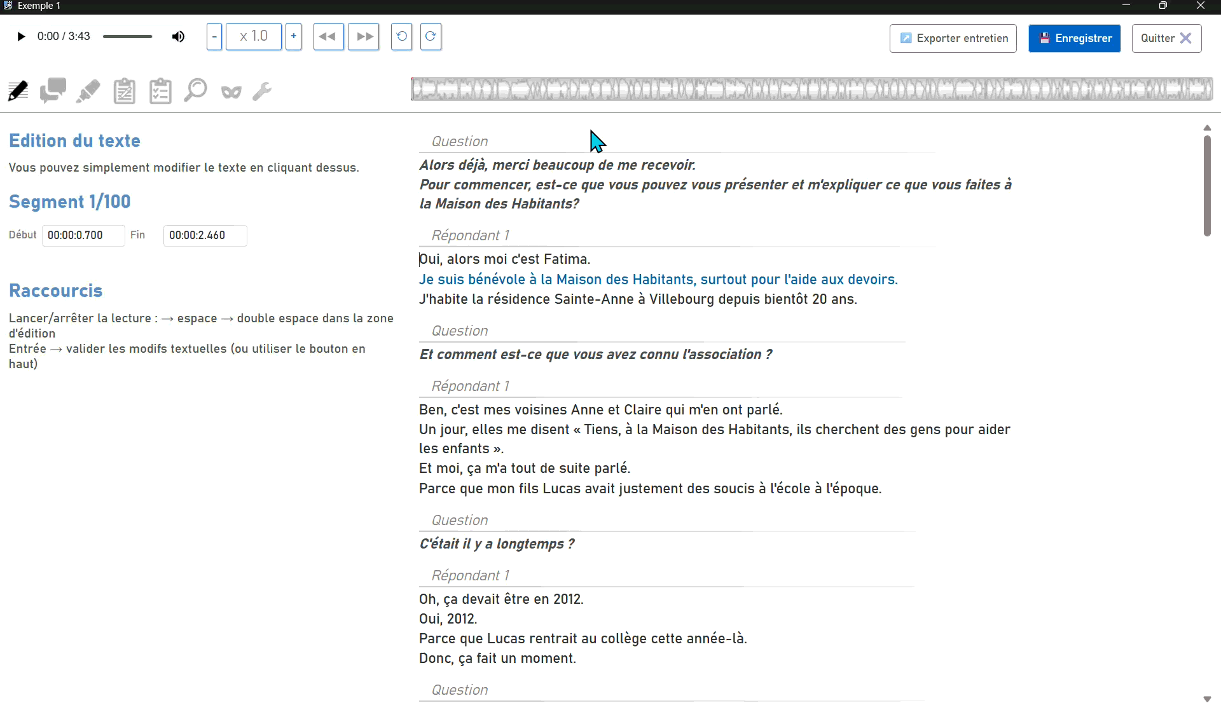The width and height of the screenshot is (1221, 717).
Task: Redo the change with the clockwise arrow
Action: (431, 36)
